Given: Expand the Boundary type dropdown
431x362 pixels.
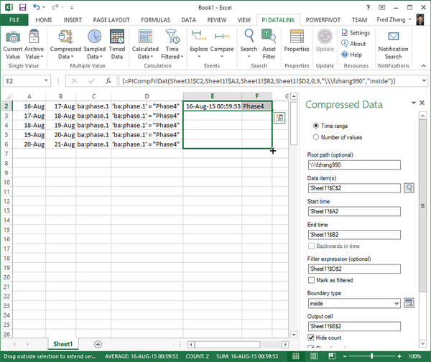Looking at the screenshot, I should coord(396,303).
